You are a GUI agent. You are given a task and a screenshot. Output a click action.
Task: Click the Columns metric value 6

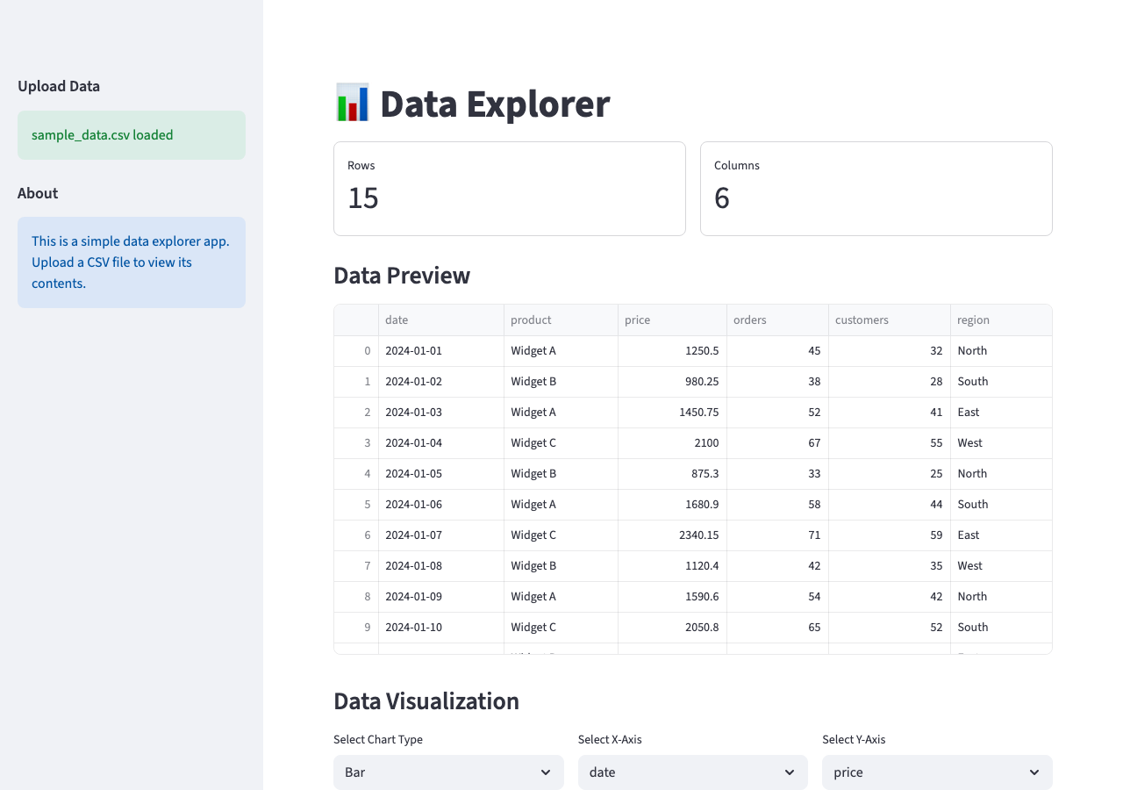(x=722, y=198)
